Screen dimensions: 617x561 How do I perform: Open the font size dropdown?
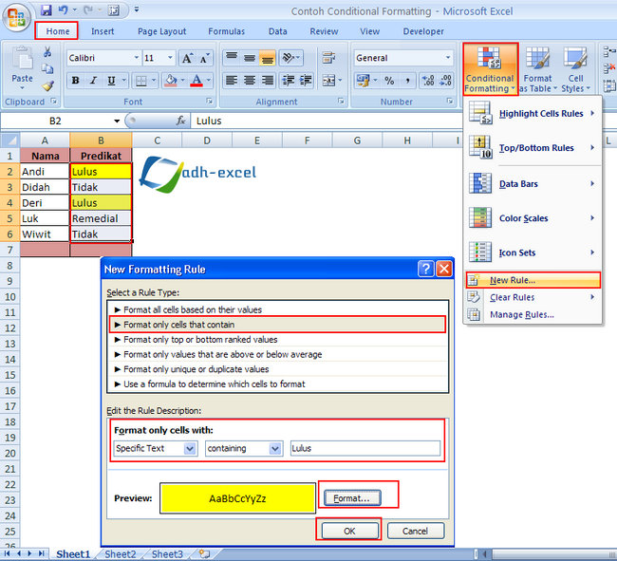(x=170, y=58)
